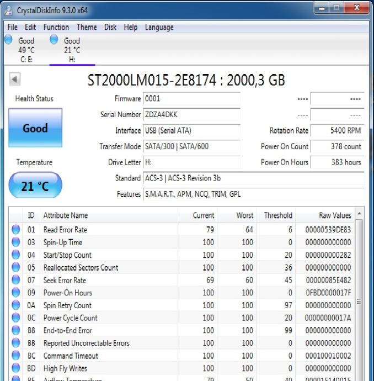Click the Seek Error Rate status orb
Image resolution: width=374 pixels, height=381 pixels.
point(16,281)
